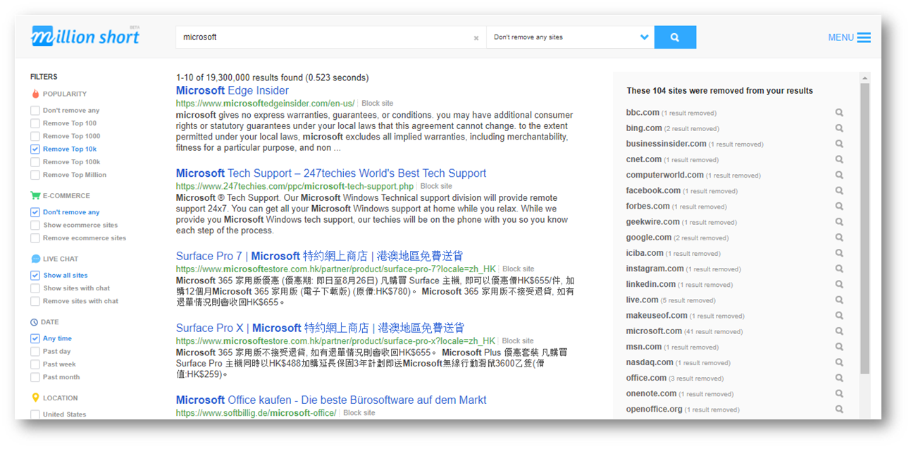Click the magnifier icon next to instagram.com
The width and height of the screenshot is (911, 449).
coord(839,269)
